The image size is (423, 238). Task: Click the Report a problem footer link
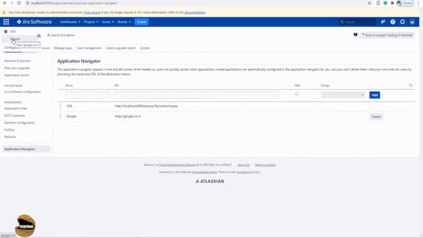click(265, 165)
